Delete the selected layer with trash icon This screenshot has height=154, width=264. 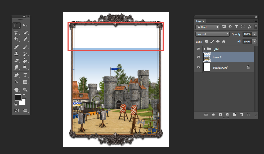tap(249, 115)
